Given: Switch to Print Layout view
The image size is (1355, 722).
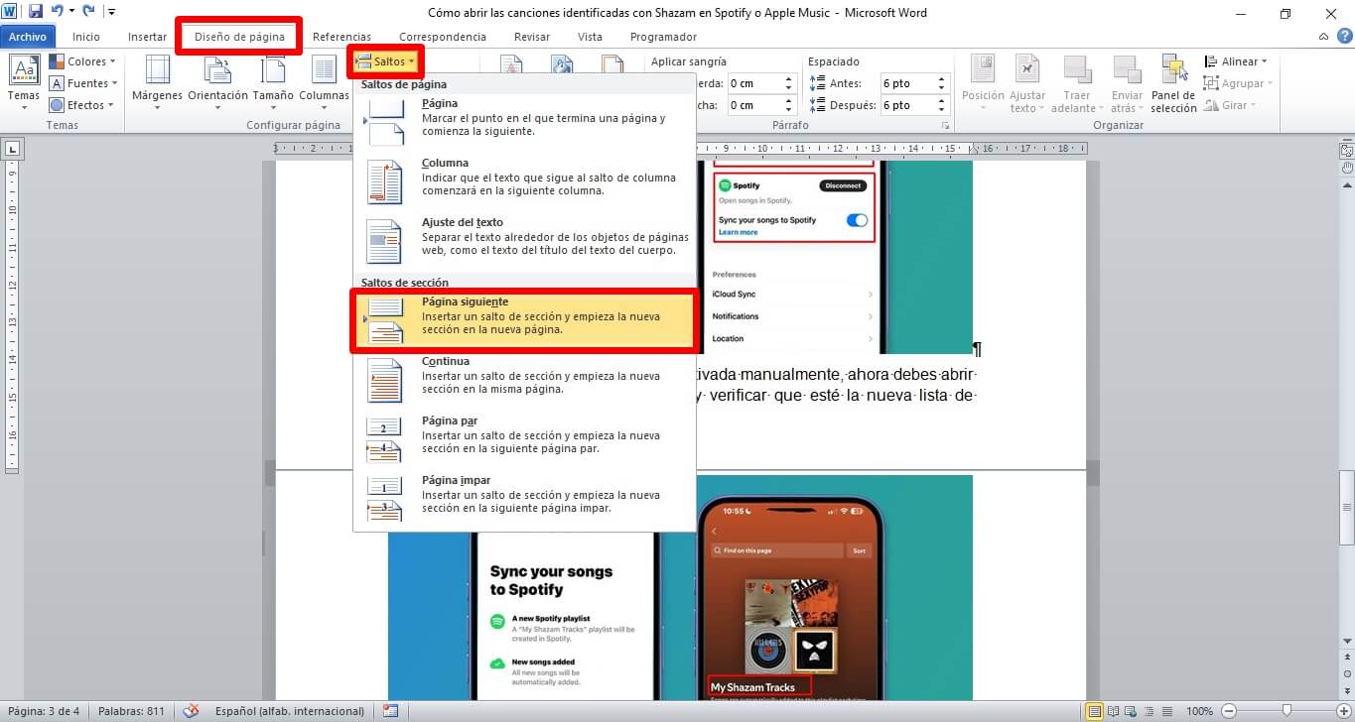Looking at the screenshot, I should (x=1094, y=711).
